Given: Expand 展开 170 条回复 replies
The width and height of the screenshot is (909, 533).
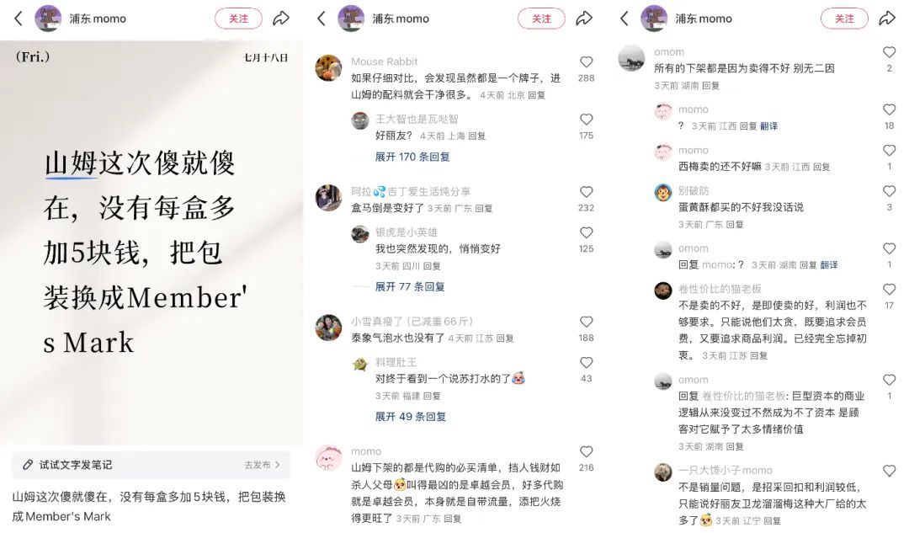Looking at the screenshot, I should click(412, 157).
